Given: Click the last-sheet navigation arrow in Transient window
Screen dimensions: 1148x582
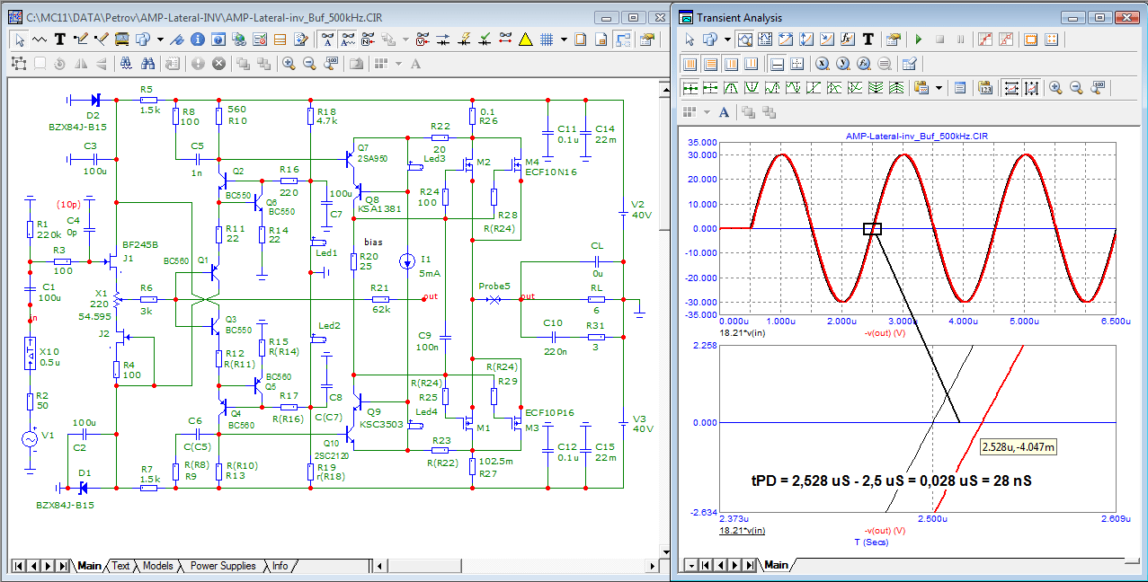Looking at the screenshot, I should (x=748, y=565).
